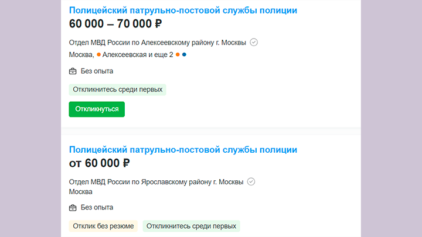Select the 'Отклик без резюме' tag

tap(103, 226)
